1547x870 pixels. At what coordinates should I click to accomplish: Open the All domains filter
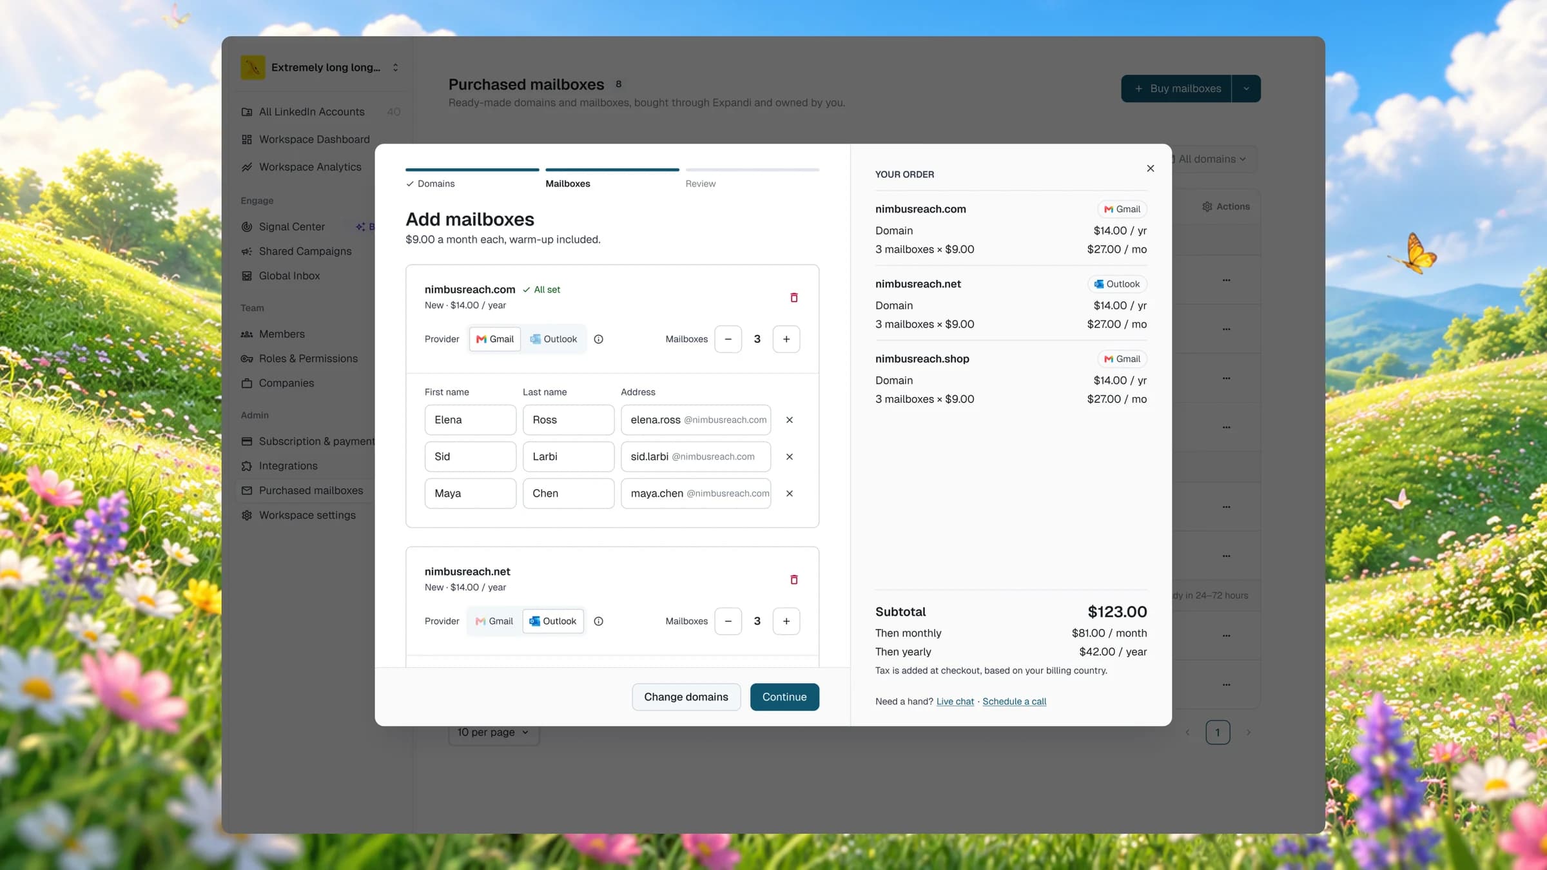coord(1211,159)
